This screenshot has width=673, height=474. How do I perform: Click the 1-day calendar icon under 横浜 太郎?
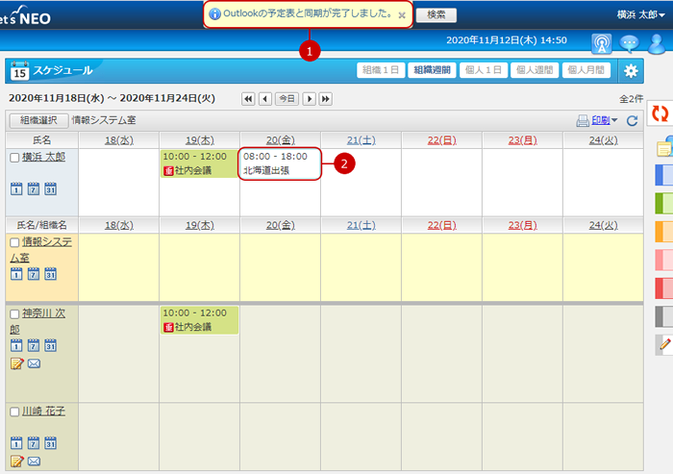16,188
